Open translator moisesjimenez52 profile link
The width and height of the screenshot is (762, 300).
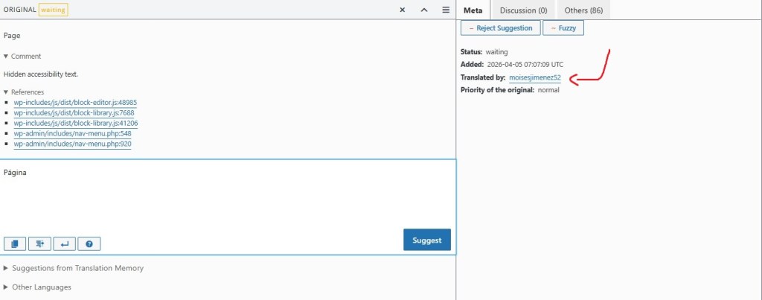[x=534, y=77]
